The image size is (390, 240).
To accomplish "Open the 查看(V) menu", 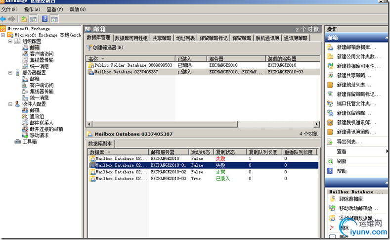I will coord(55,9).
